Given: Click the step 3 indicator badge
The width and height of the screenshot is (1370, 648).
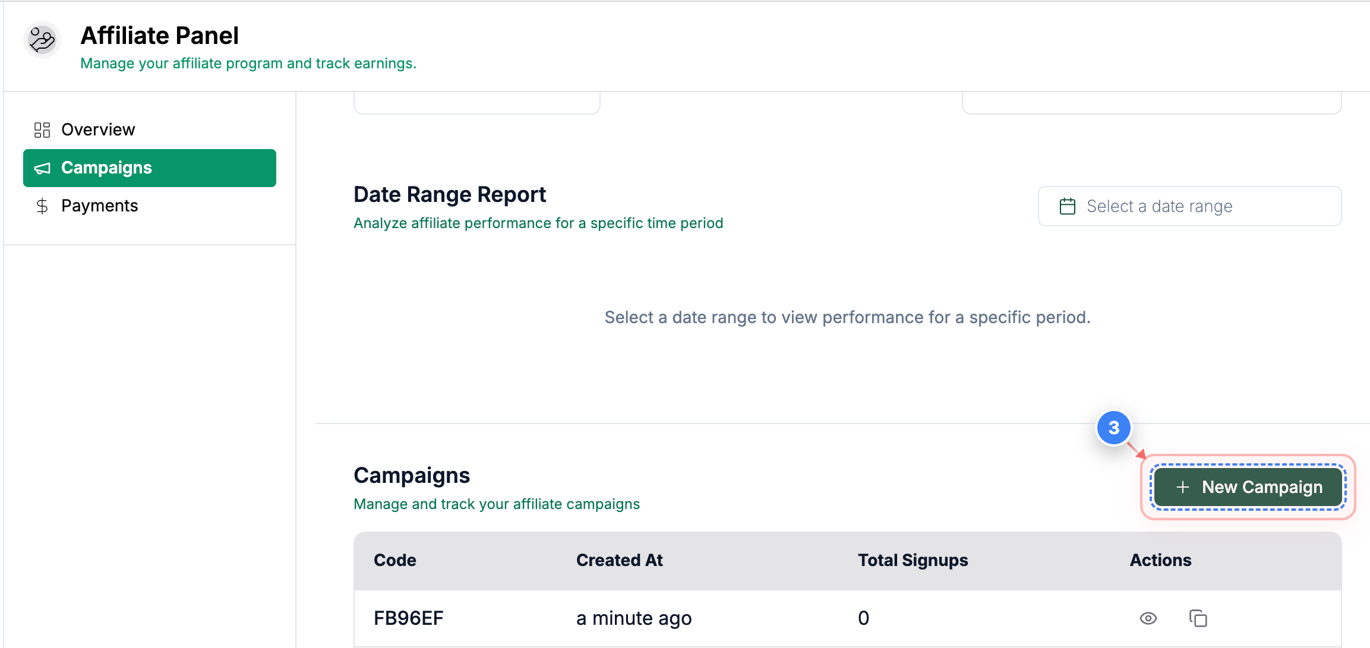Looking at the screenshot, I should pos(1113,428).
